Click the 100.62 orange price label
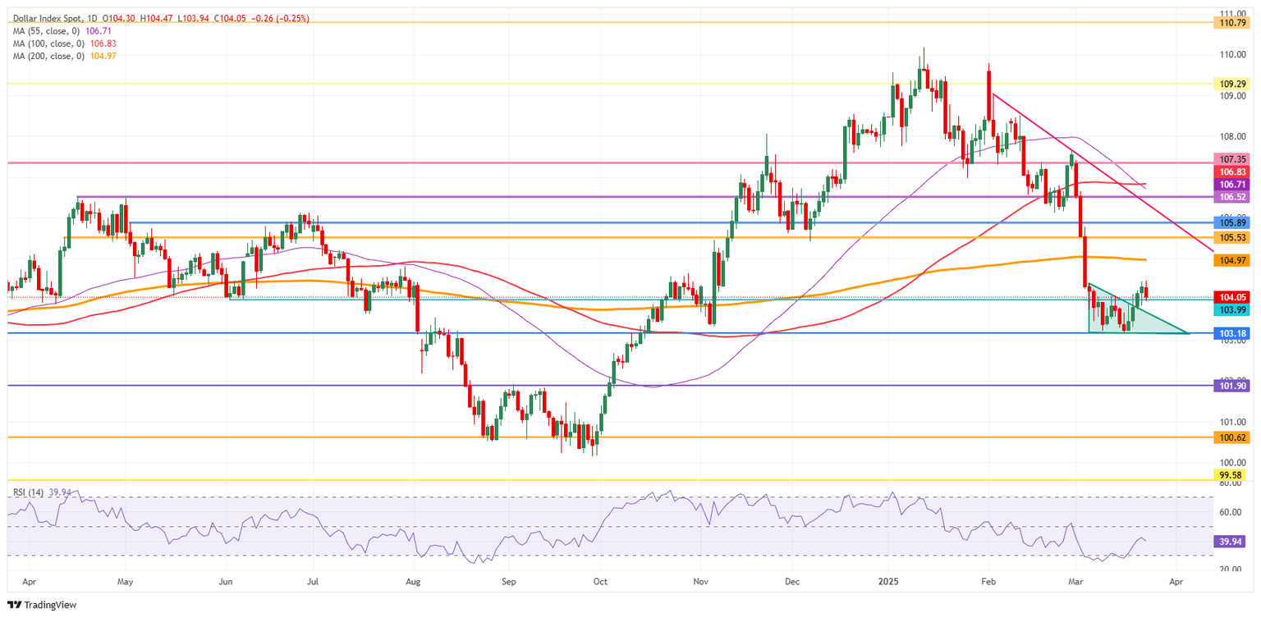The image size is (1261, 618). (1234, 438)
